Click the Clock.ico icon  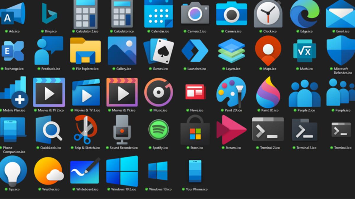[268, 14]
